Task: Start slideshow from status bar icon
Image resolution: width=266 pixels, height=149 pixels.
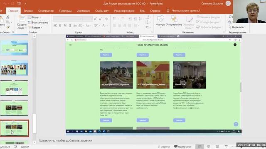Action: [x=226, y=147]
